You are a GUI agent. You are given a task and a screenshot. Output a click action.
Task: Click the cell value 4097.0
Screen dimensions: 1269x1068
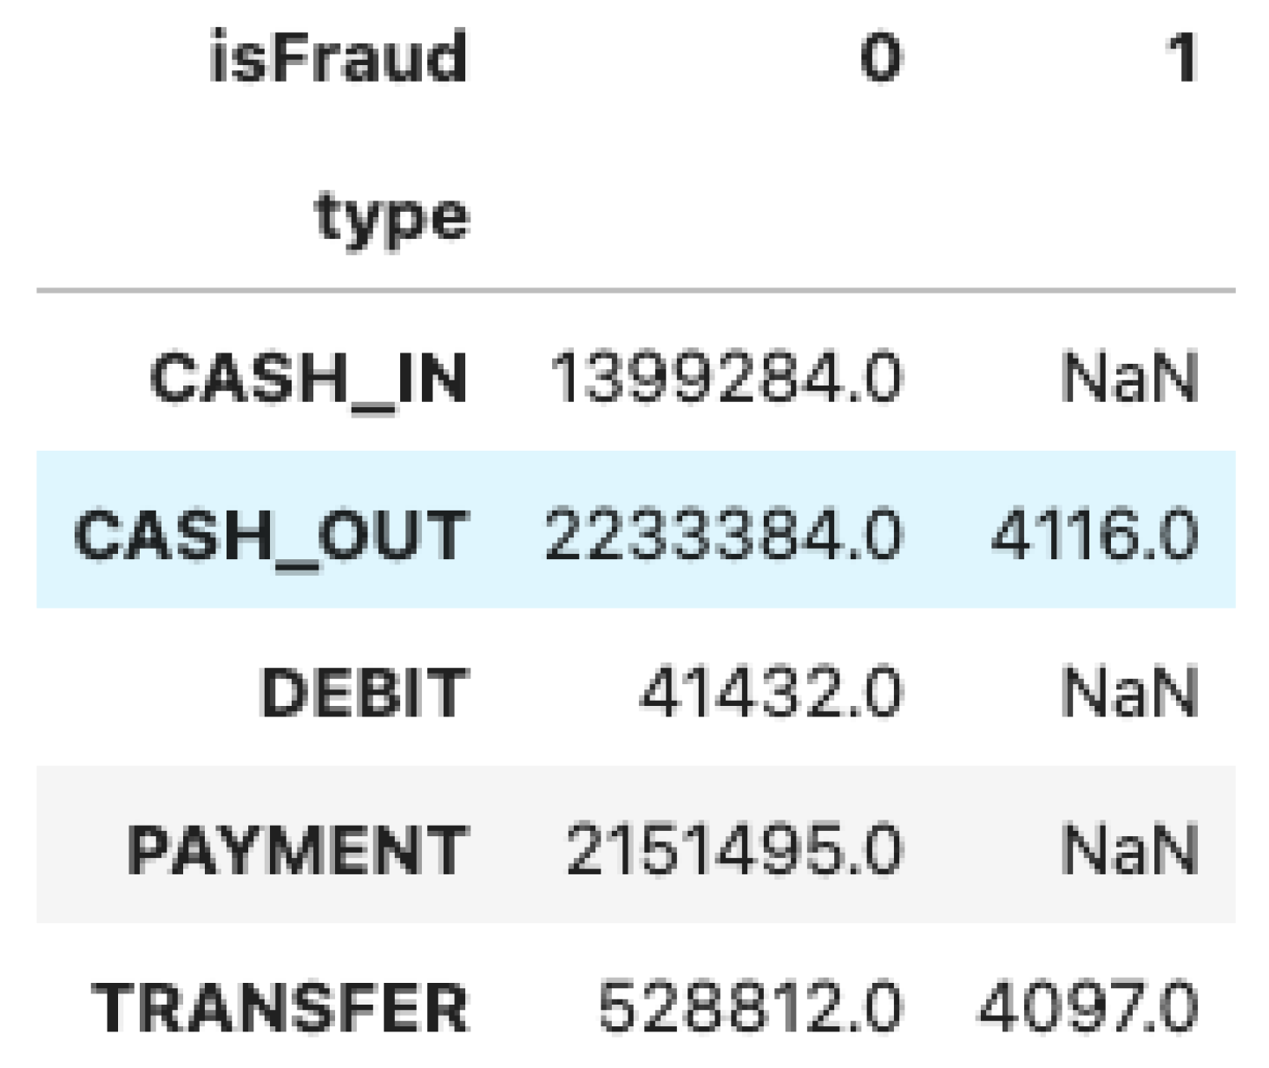[1088, 1007]
